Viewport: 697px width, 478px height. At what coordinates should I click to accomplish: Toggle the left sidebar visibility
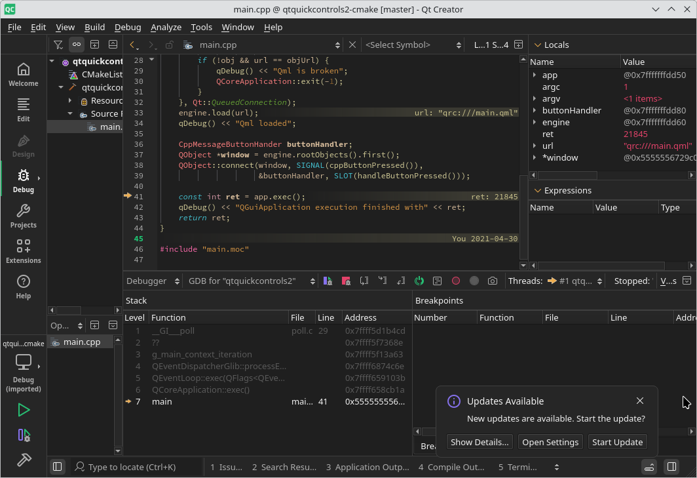(58, 467)
